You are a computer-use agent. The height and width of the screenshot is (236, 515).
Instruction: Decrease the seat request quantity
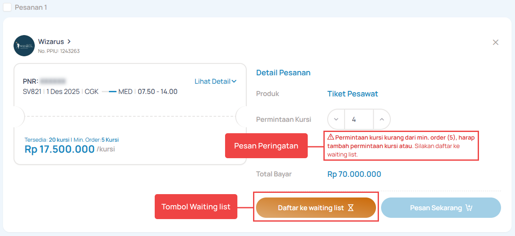(x=336, y=119)
